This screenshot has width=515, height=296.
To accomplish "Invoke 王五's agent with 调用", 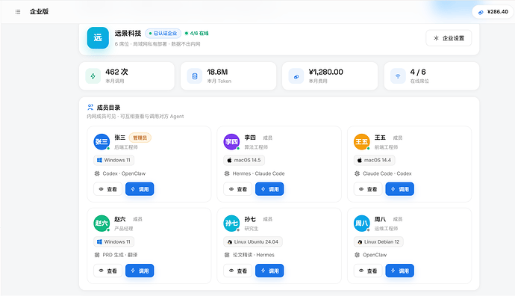I will [400, 189].
